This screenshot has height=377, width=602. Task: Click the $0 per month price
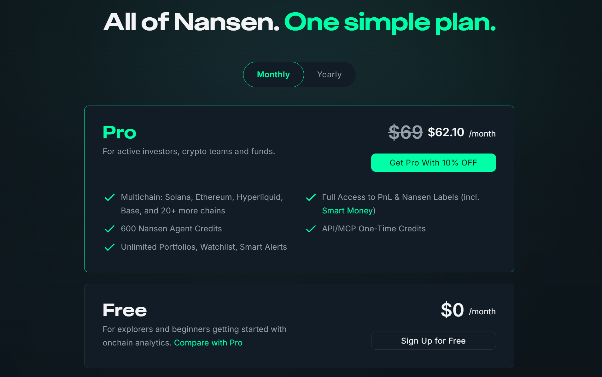[x=452, y=310]
